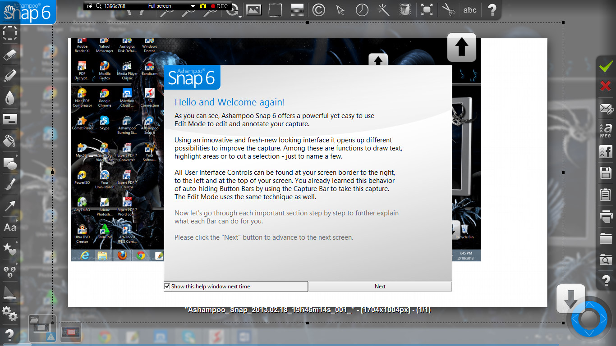Select the pixelate/obscure area tool
The width and height of the screenshot is (616, 346).
(x=10, y=119)
